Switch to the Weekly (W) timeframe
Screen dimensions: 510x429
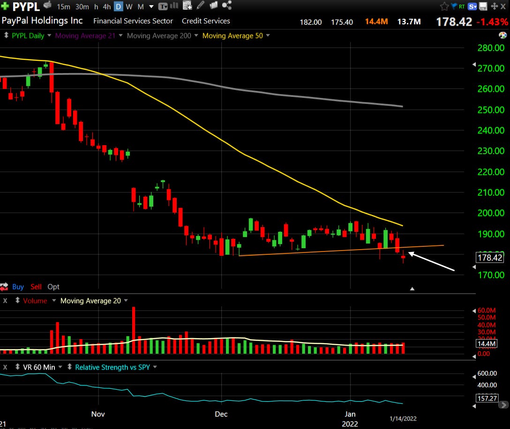pos(129,7)
